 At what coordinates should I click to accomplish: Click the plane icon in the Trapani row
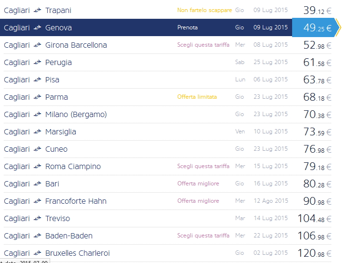click(38, 11)
